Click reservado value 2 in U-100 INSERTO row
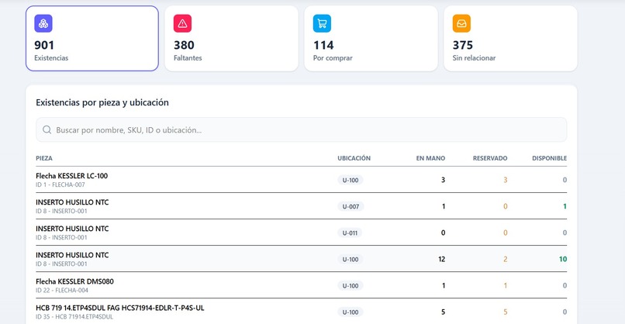Viewport: 625px width, 324px height. click(505, 259)
